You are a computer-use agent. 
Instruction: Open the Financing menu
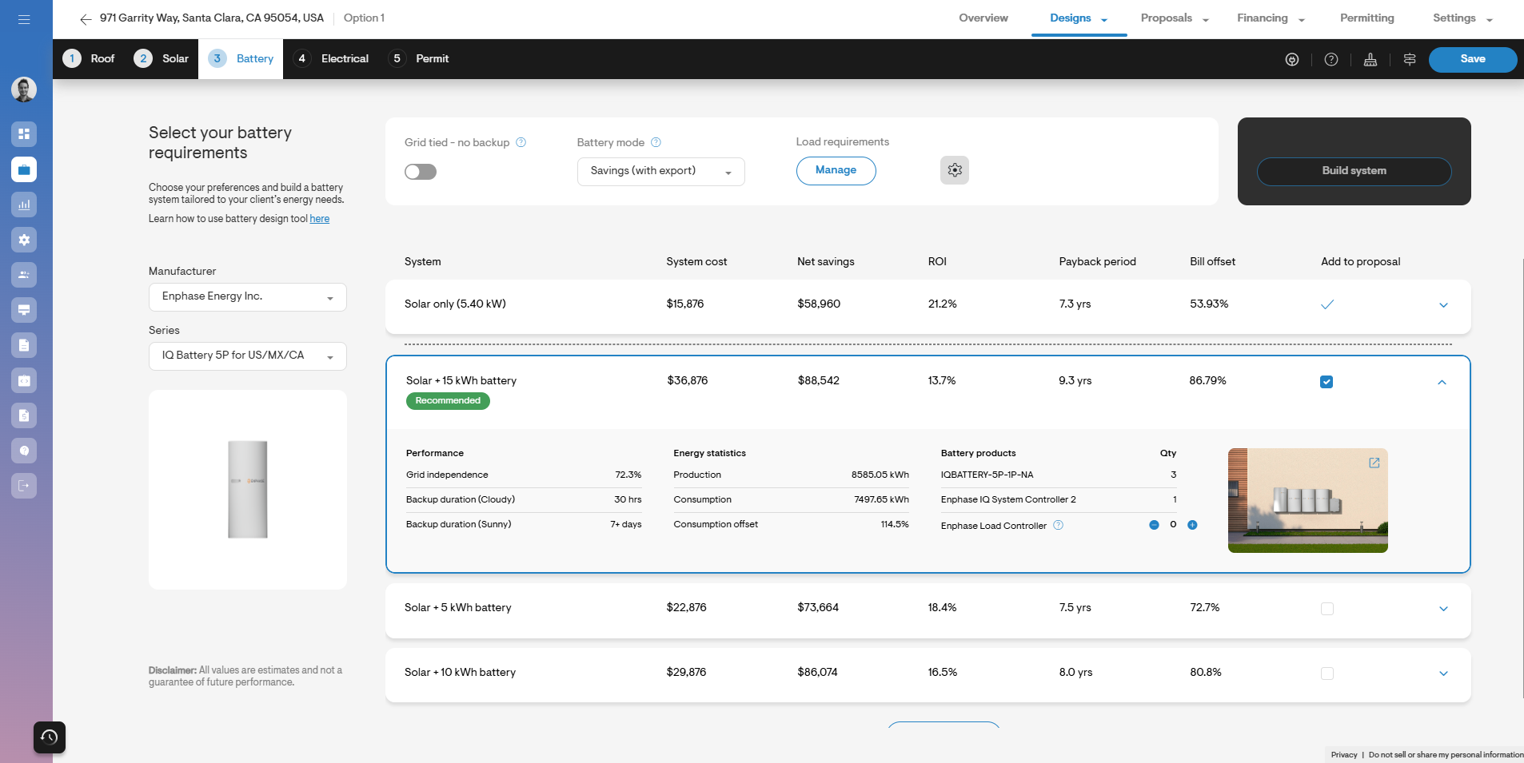(x=1270, y=18)
